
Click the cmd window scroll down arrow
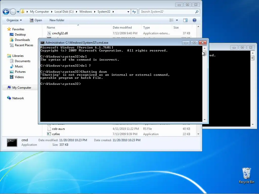205,120
